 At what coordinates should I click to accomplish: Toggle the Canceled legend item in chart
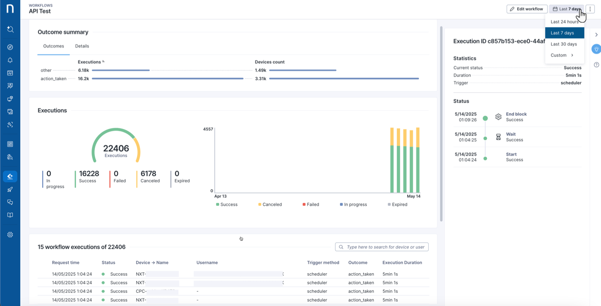coord(270,205)
